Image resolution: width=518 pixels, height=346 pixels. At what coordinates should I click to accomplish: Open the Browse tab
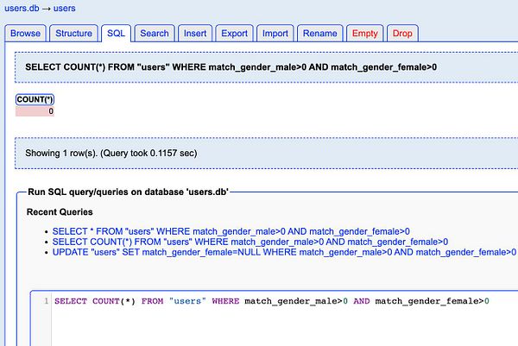[x=25, y=34]
